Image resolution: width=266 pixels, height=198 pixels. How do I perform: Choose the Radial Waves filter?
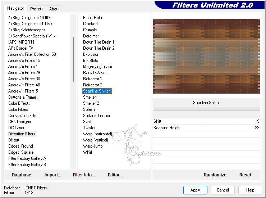click(95, 73)
